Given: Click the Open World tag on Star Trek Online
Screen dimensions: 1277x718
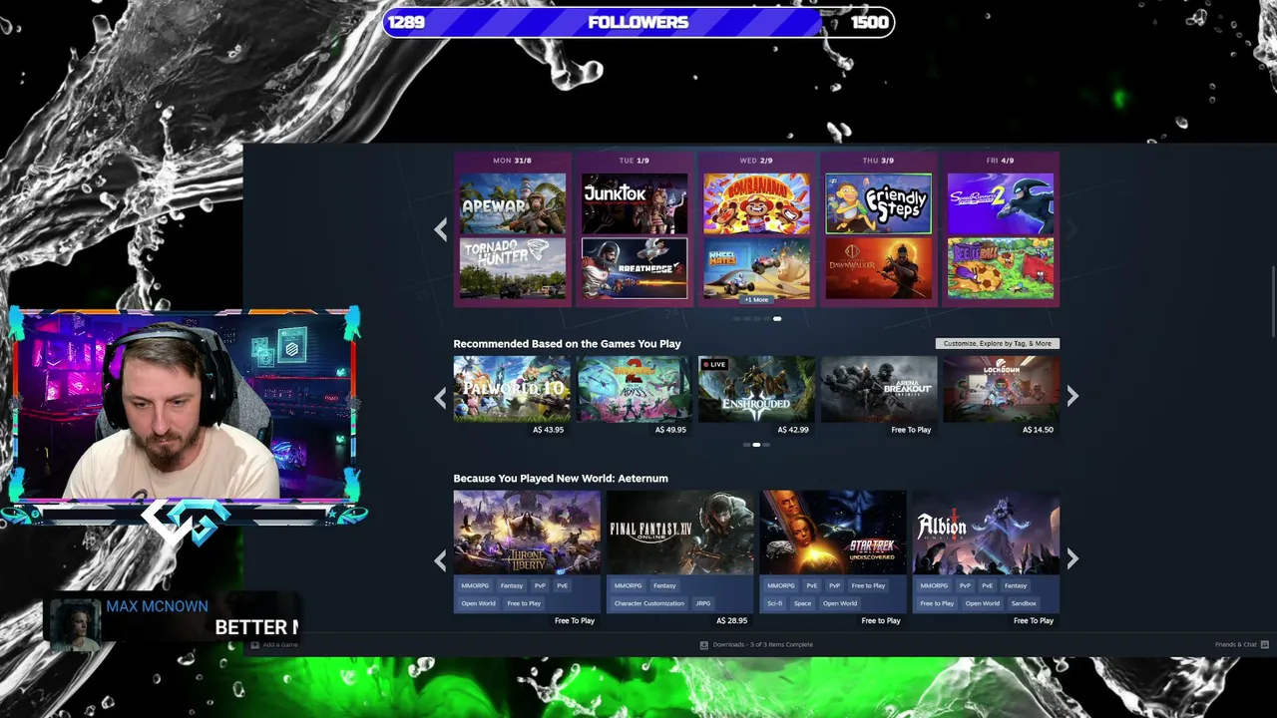Looking at the screenshot, I should coord(840,603).
